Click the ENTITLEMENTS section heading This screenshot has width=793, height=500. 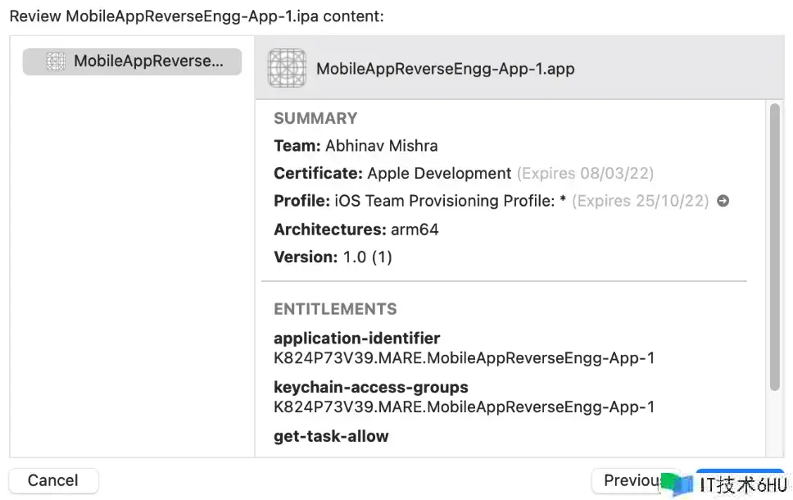click(335, 309)
